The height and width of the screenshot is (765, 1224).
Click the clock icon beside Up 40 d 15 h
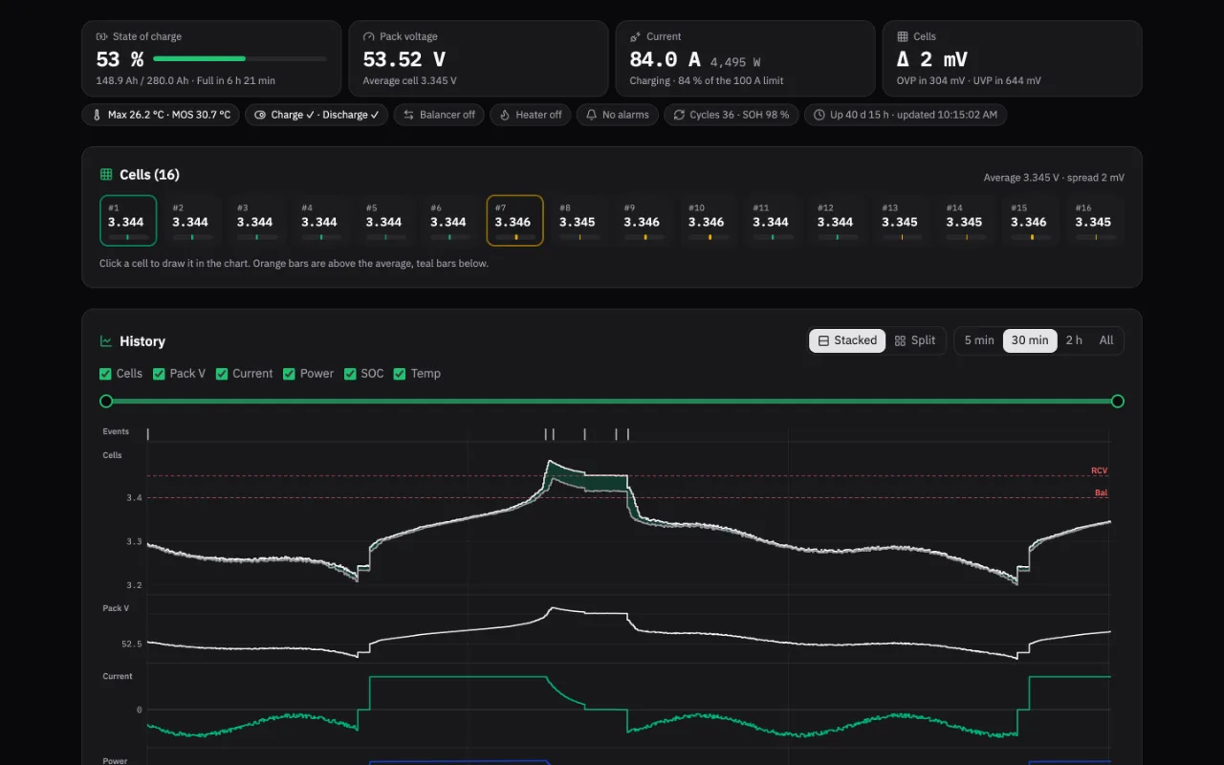tap(820, 115)
